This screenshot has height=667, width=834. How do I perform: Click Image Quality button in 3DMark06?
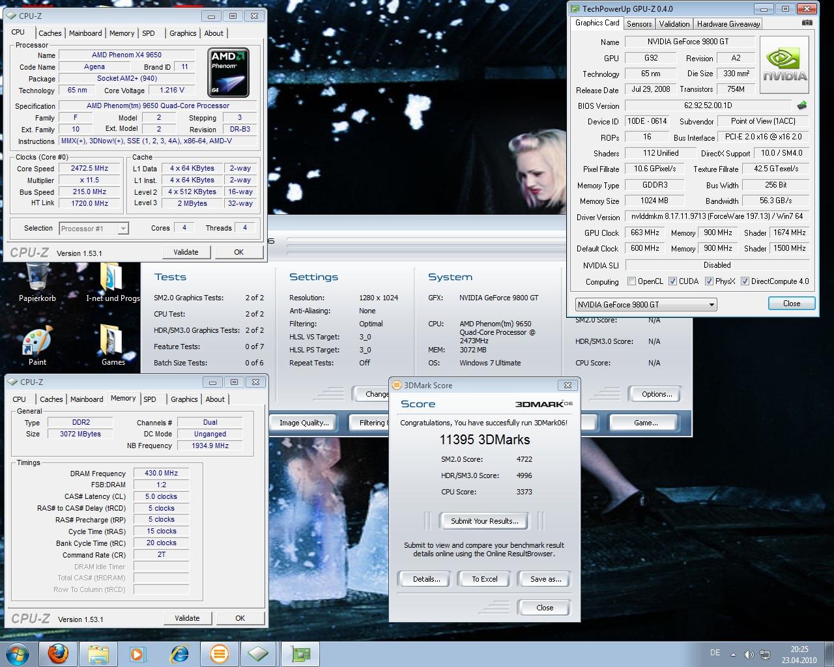coord(304,423)
